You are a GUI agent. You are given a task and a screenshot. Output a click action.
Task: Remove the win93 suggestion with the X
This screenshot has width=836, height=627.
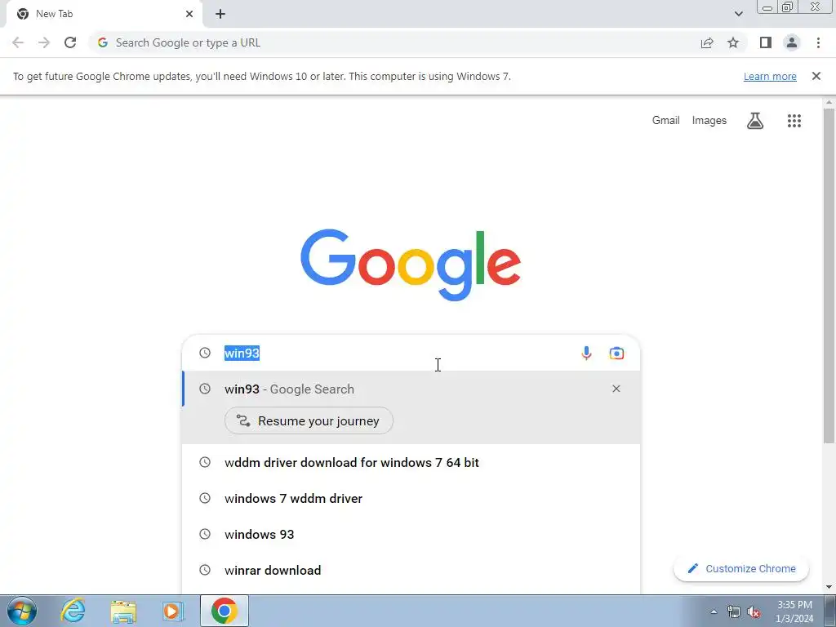click(616, 389)
